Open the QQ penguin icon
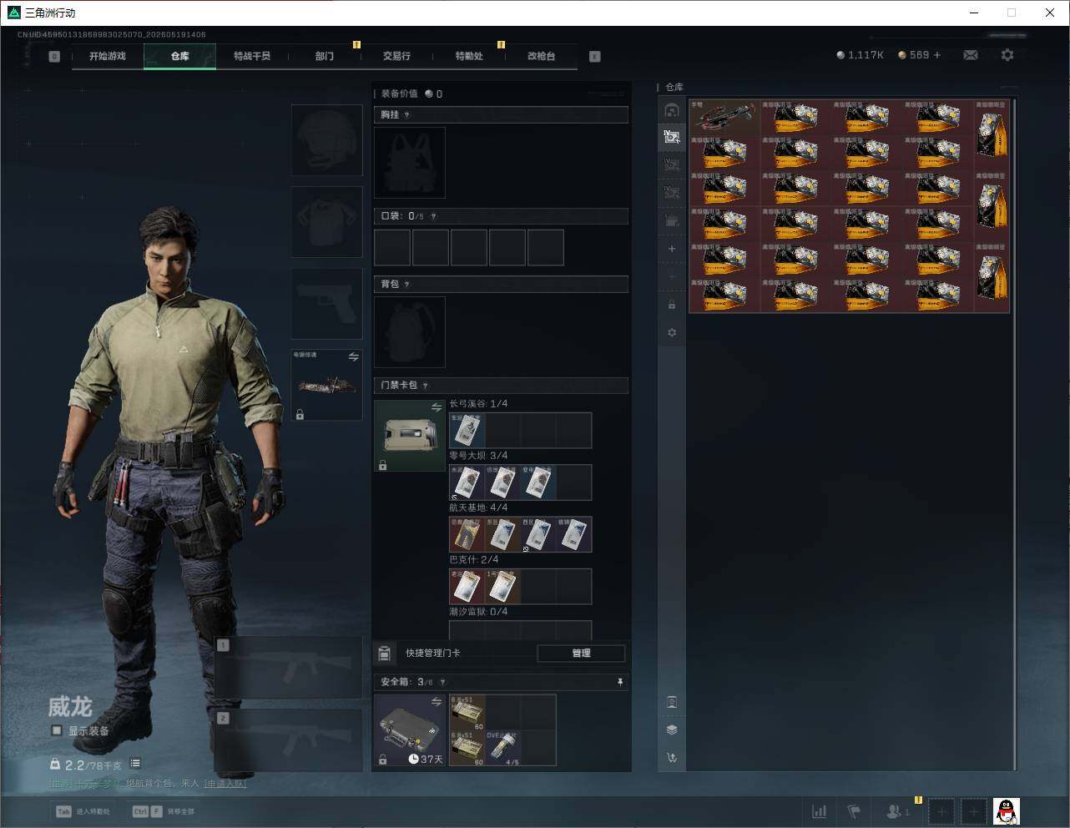 [x=1007, y=810]
